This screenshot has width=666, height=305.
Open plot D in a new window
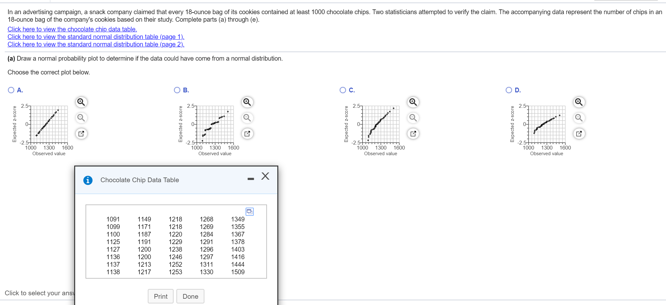click(x=579, y=133)
